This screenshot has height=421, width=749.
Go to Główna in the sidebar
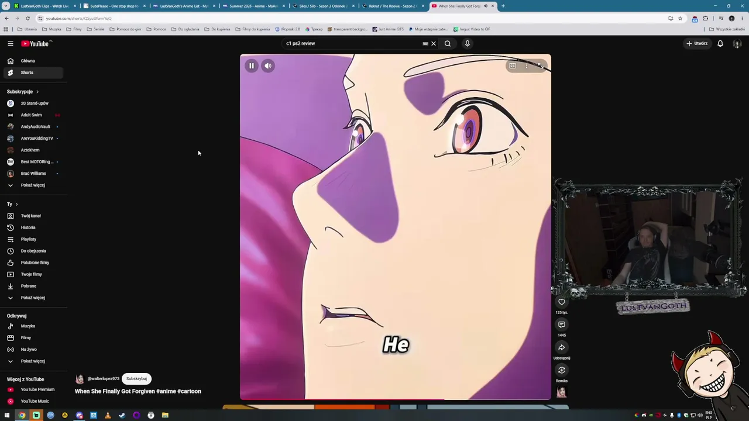pos(33,61)
